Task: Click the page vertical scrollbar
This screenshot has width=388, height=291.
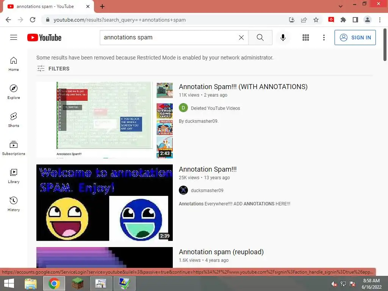Action: [385, 45]
